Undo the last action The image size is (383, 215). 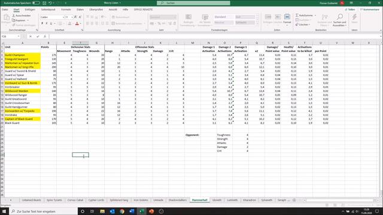[50, 3]
